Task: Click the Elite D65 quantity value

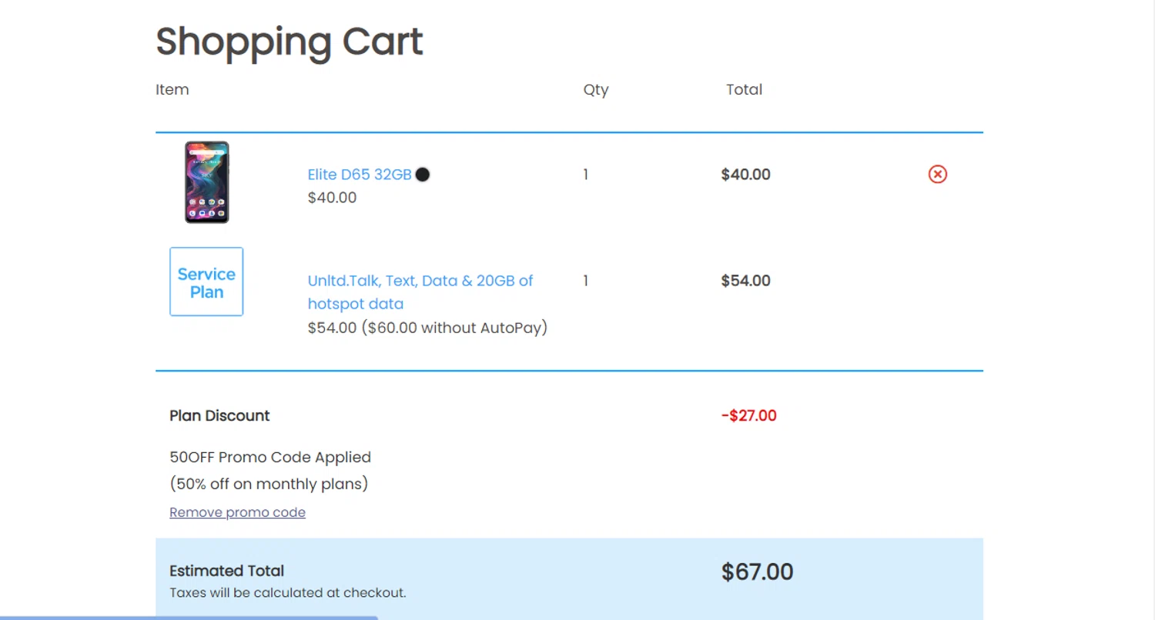Action: coord(586,175)
